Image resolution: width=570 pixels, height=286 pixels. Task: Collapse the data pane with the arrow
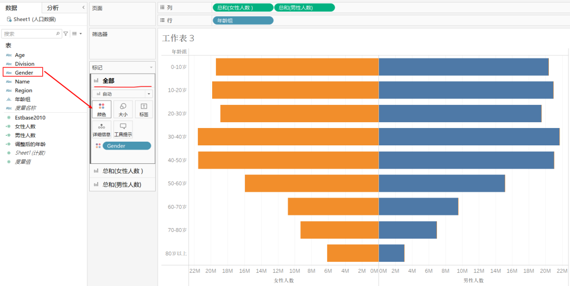[x=83, y=7]
